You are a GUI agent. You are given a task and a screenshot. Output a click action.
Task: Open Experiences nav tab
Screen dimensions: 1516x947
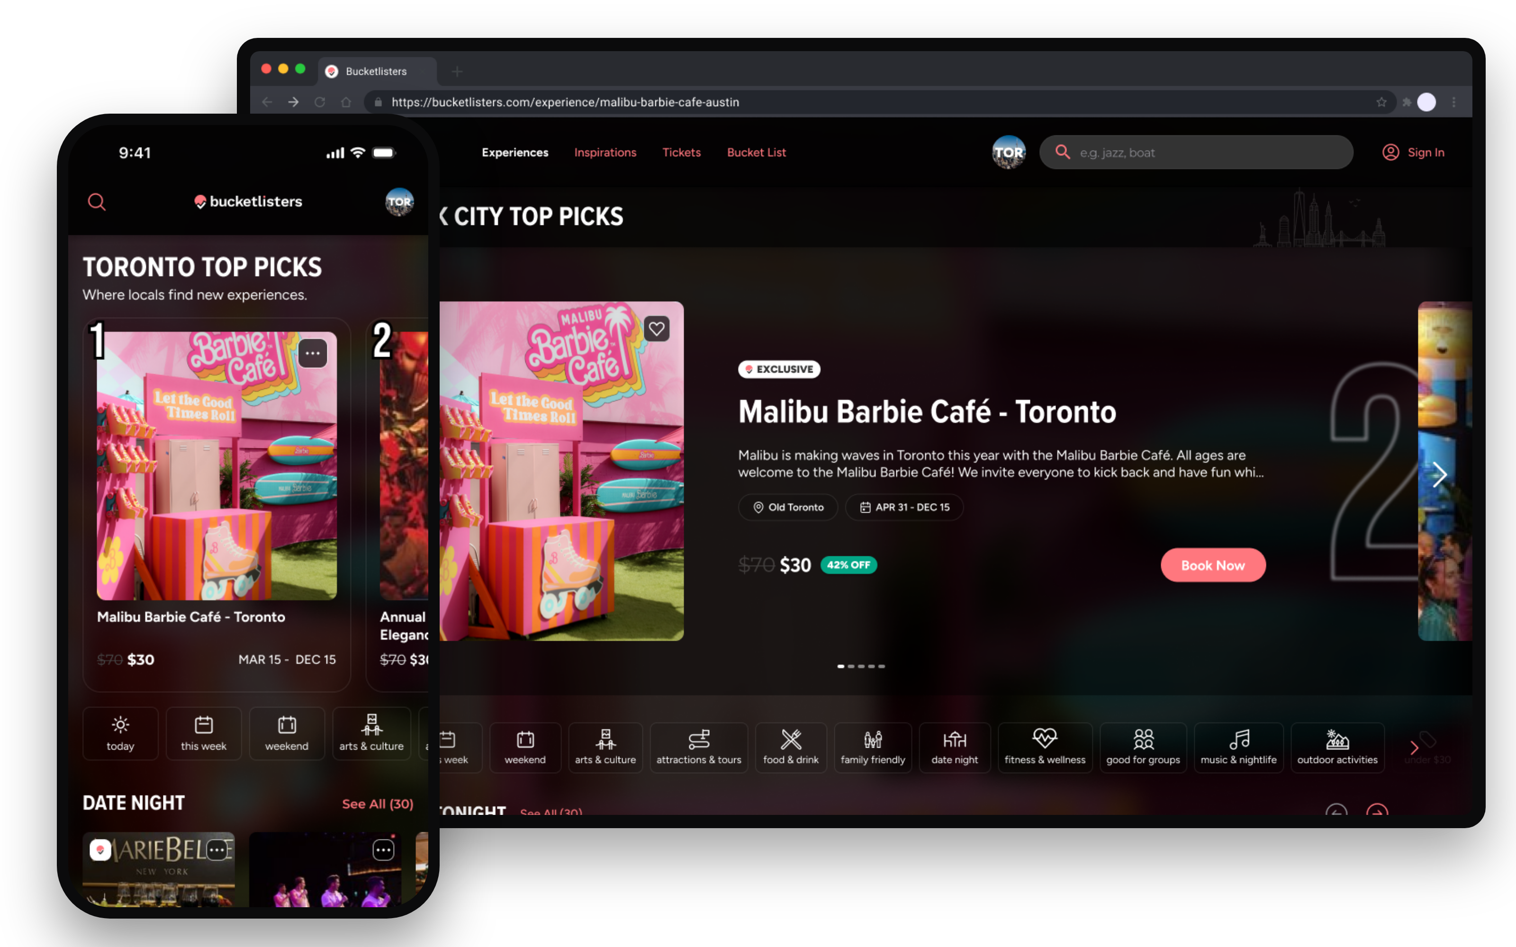click(x=515, y=152)
